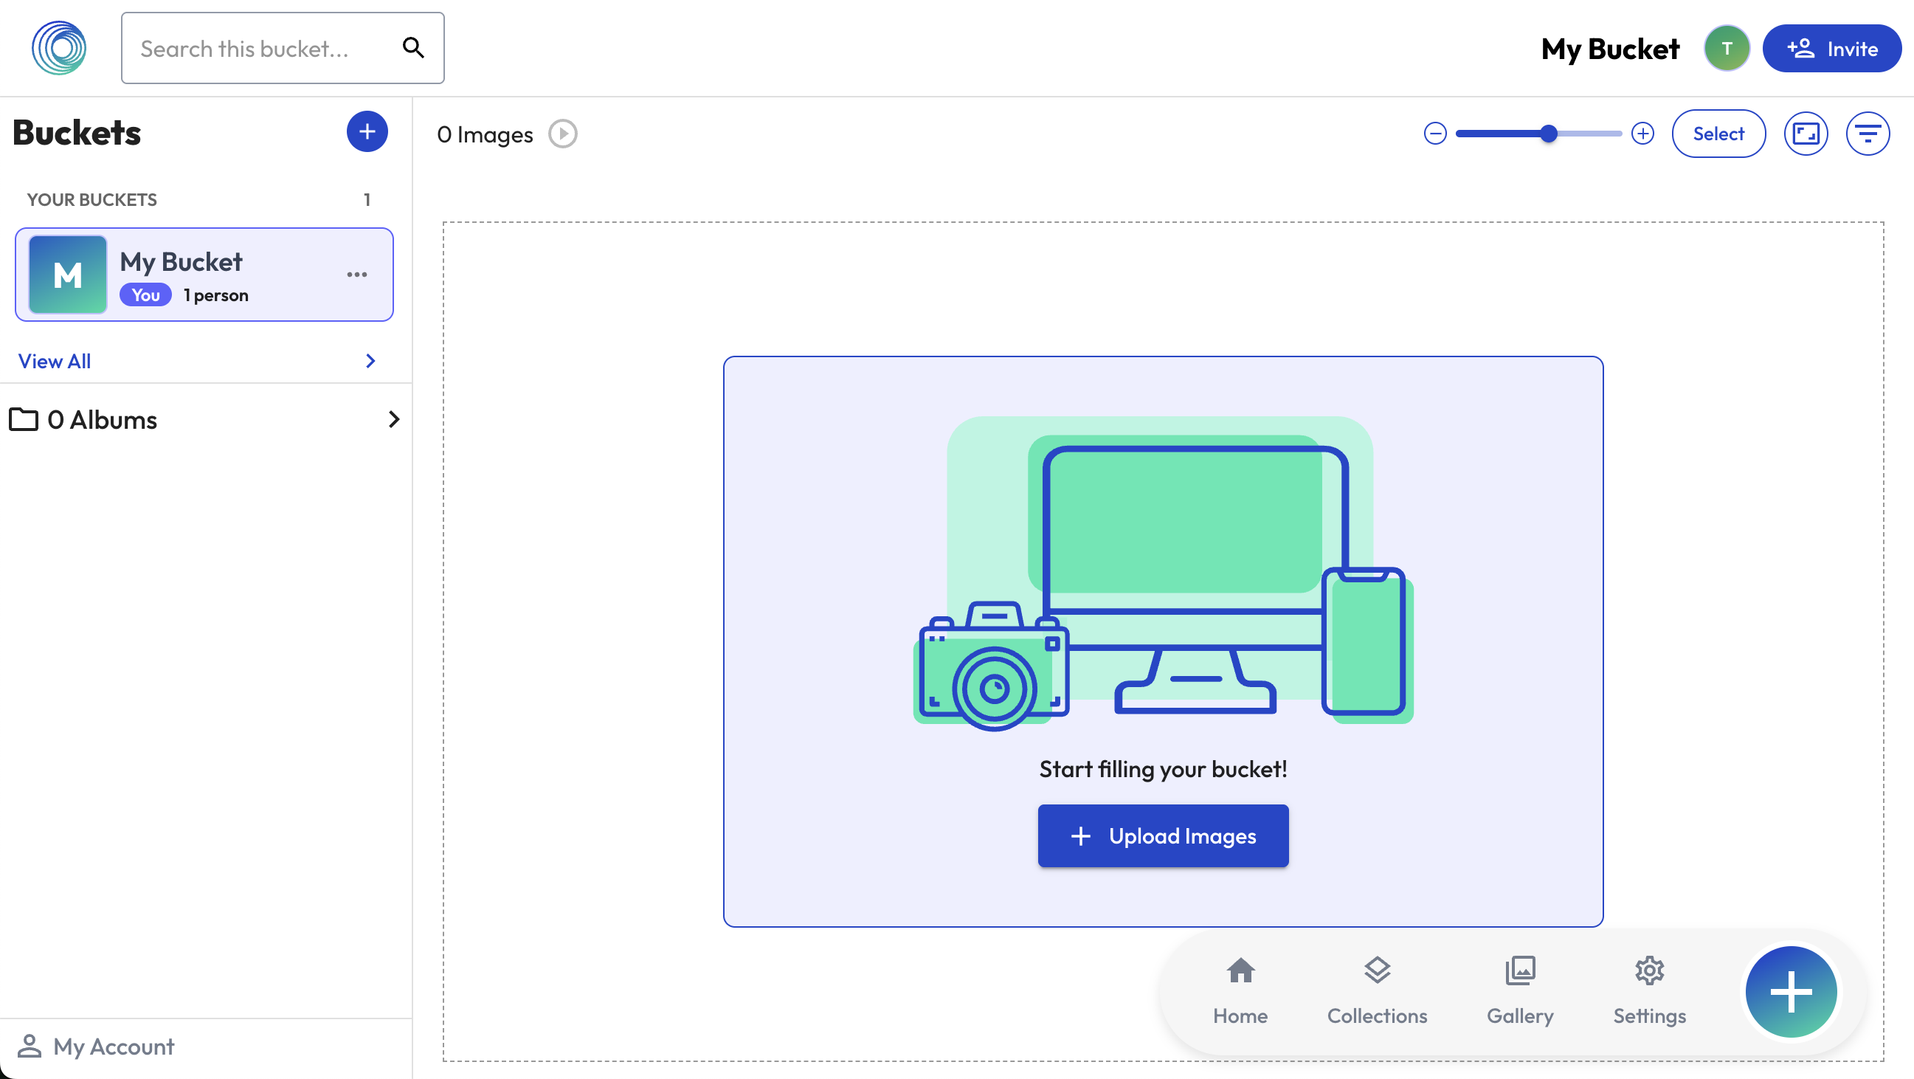Increase thumbnail size with plus icon

coord(1642,134)
